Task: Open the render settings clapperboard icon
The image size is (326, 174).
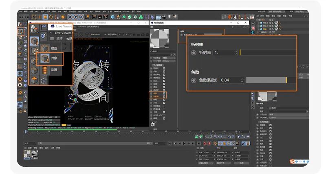Action: pos(106,17)
